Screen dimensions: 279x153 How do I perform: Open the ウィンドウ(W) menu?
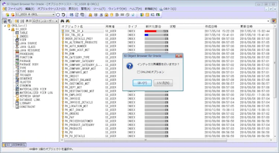118,9
